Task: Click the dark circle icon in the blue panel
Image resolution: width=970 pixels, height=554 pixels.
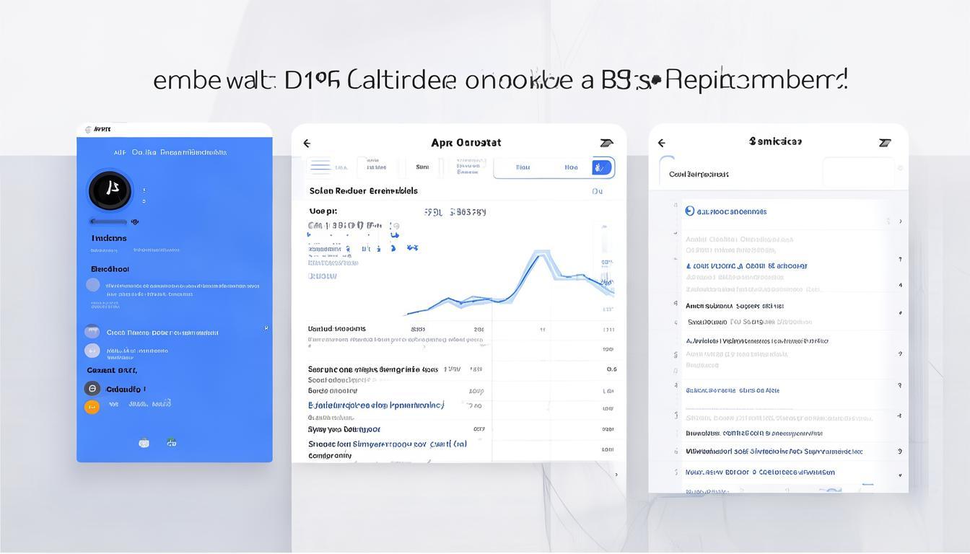Action: point(92,389)
